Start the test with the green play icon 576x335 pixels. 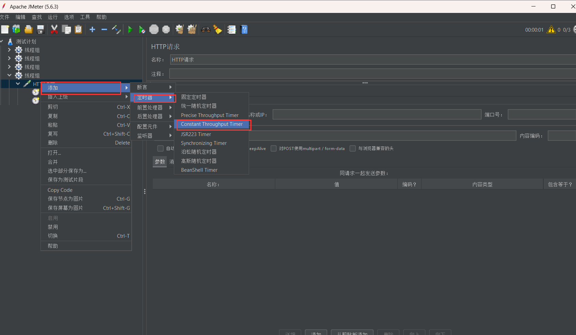tap(130, 30)
